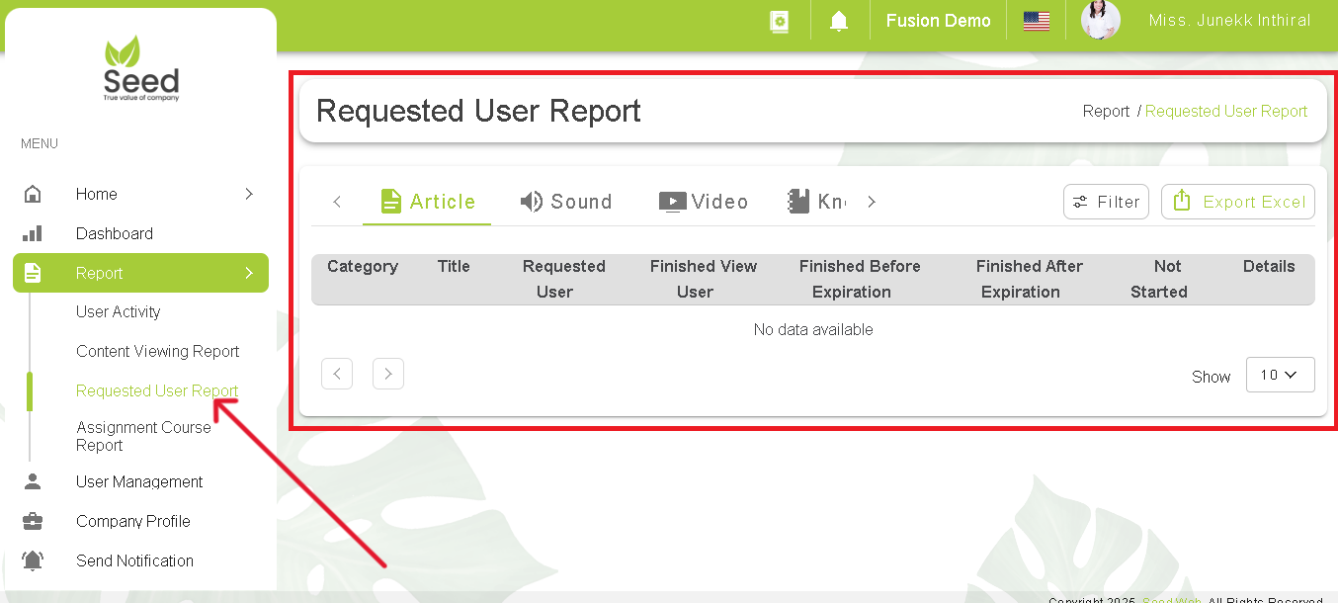Click the User Management person icon

(x=33, y=481)
